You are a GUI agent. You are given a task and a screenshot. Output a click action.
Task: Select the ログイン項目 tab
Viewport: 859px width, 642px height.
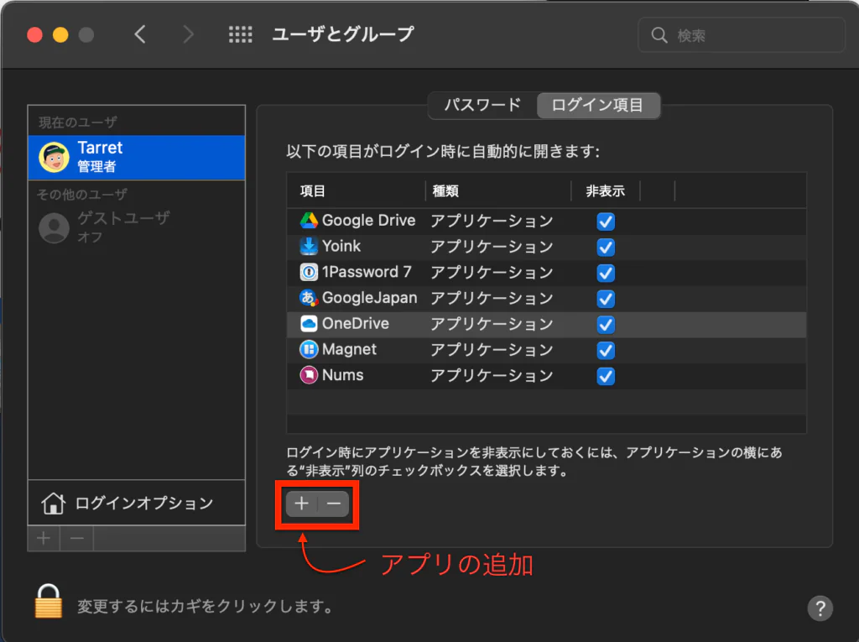597,106
